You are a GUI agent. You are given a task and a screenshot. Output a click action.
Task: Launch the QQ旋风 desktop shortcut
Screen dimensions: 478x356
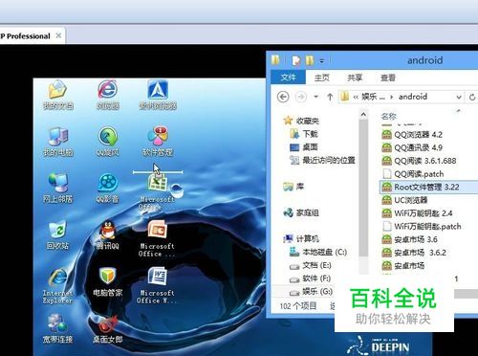tap(108, 142)
